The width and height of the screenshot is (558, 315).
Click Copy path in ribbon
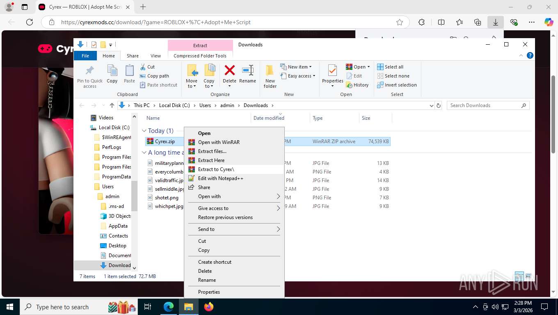[154, 76]
